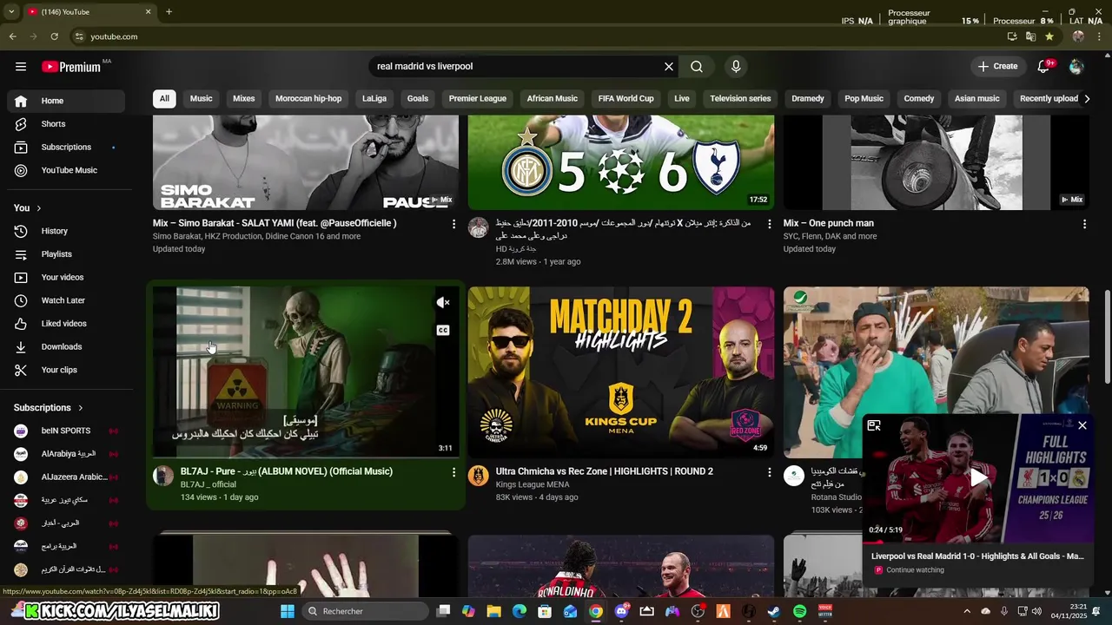Close the miniplayer
Viewport: 1112px width, 625px height.
pos(1082,425)
